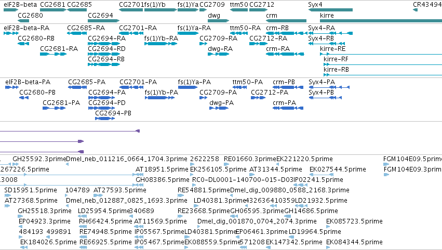Click protein CG2685-PA
Screen dimensions: 442x250
point(87,83)
